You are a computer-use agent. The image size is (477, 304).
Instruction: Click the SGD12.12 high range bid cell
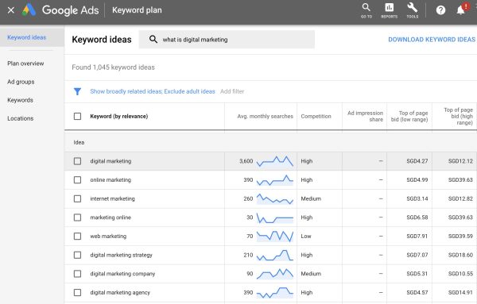(460, 161)
